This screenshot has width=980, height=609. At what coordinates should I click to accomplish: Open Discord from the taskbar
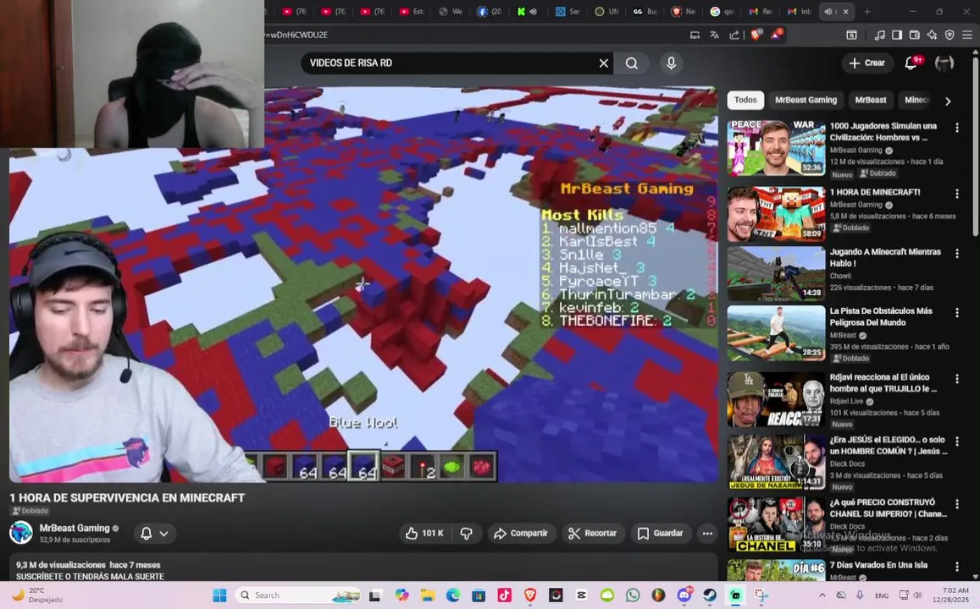pyautogui.click(x=684, y=595)
